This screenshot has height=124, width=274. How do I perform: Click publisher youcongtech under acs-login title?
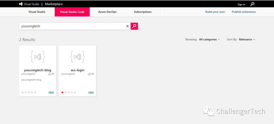click(x=68, y=74)
